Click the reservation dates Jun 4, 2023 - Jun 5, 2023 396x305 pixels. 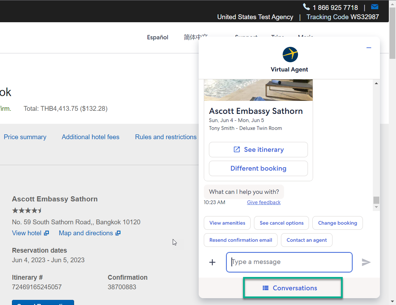tap(48, 260)
